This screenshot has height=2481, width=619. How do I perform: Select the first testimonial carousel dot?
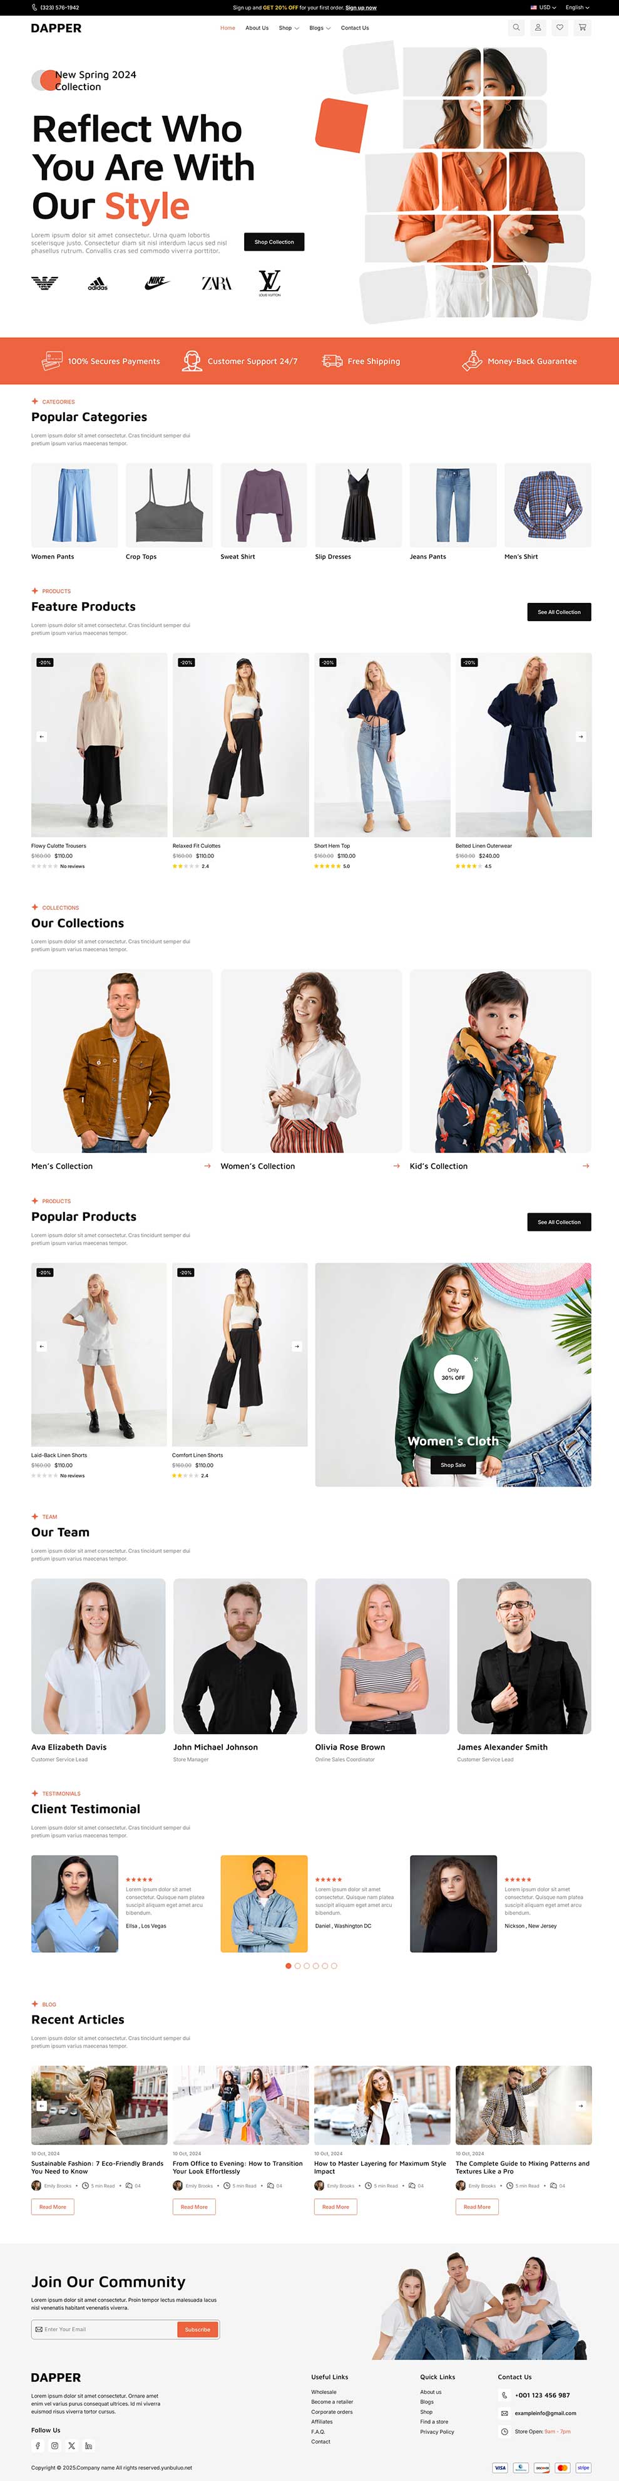coord(289,1965)
